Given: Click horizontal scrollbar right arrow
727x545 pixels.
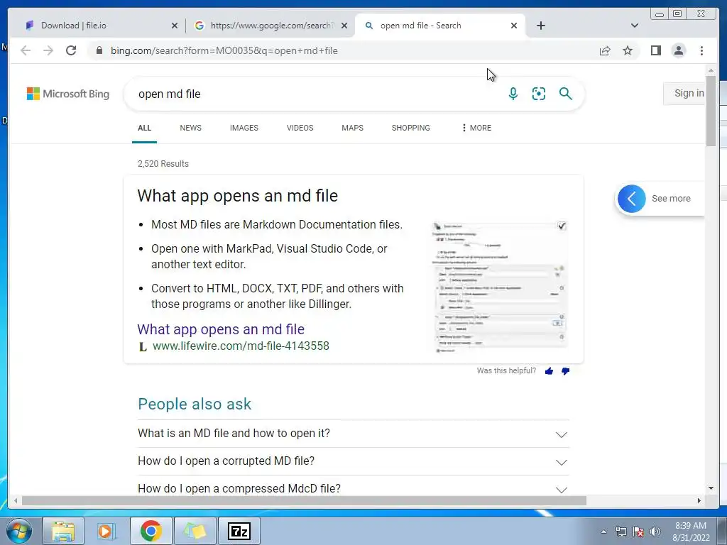Looking at the screenshot, I should (699, 501).
